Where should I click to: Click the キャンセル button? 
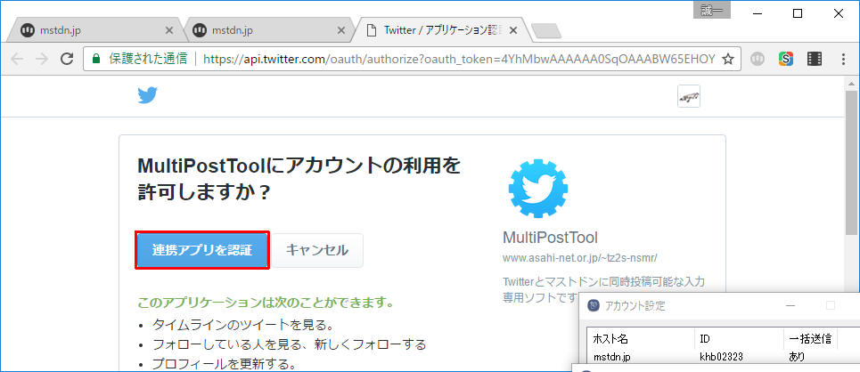(x=317, y=250)
